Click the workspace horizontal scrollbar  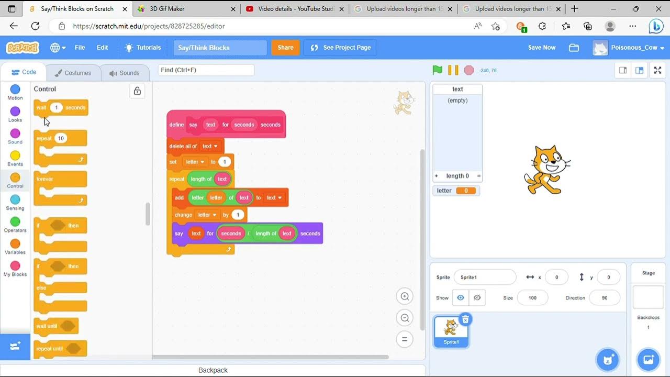click(x=271, y=357)
